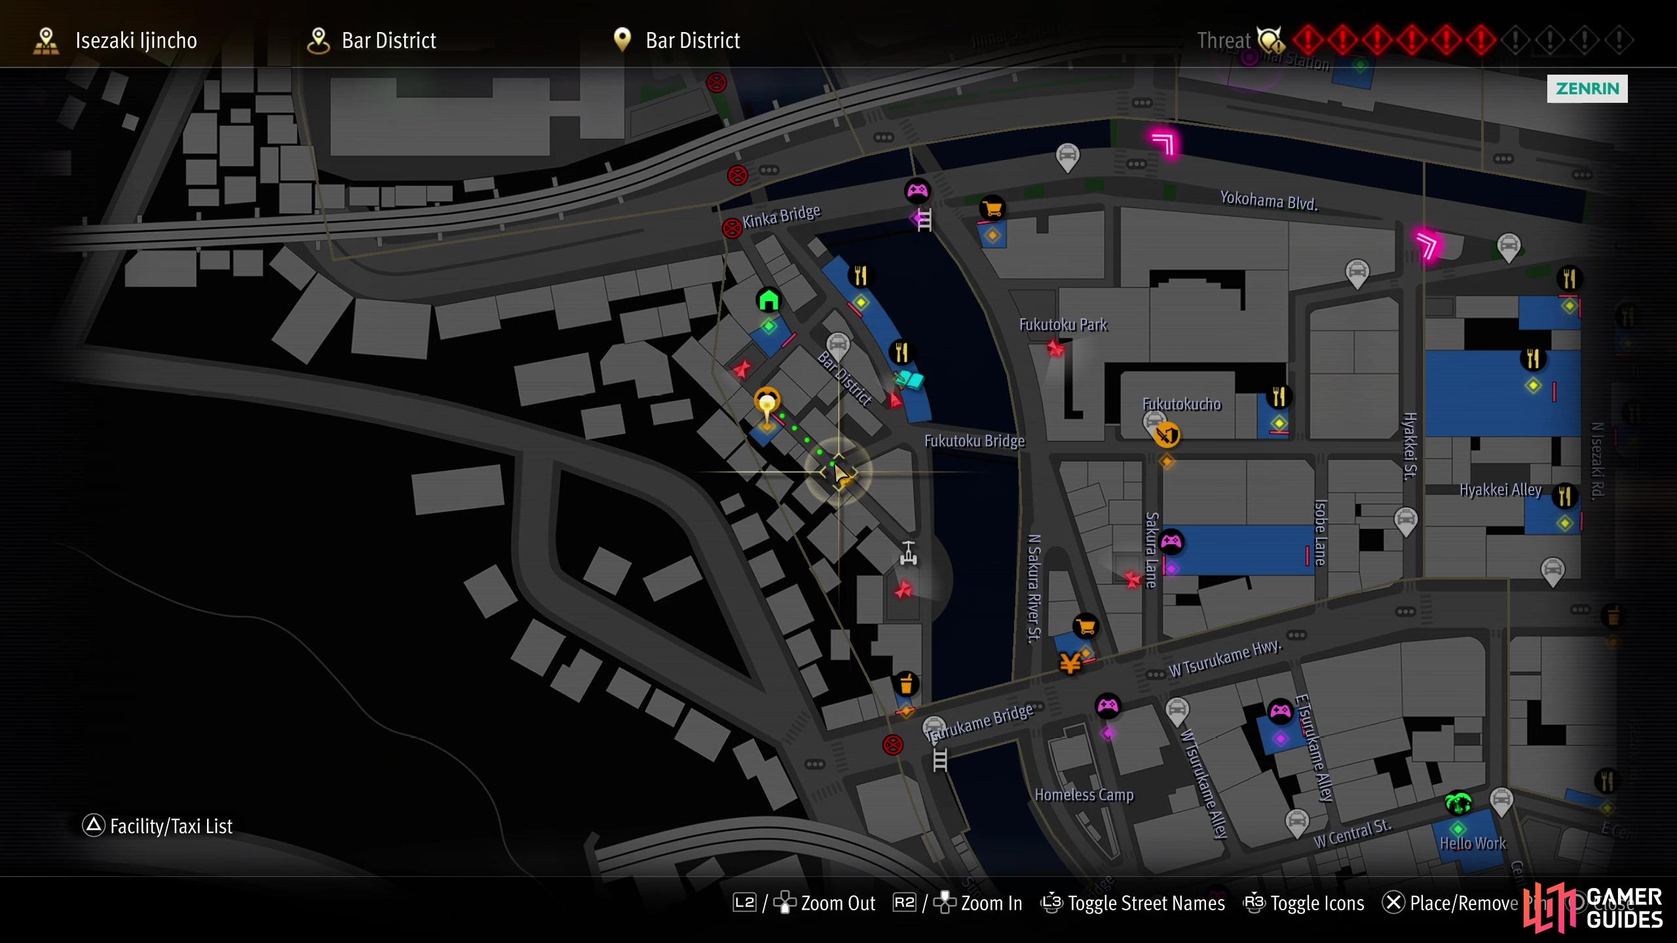Select the first restaurant icon on the riverside
The width and height of the screenshot is (1677, 943).
click(860, 276)
